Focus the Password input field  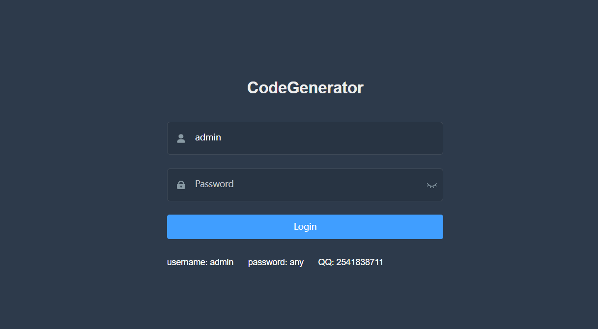point(295,185)
